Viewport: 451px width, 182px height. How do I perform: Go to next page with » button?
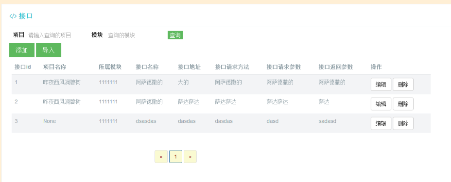(x=190, y=157)
